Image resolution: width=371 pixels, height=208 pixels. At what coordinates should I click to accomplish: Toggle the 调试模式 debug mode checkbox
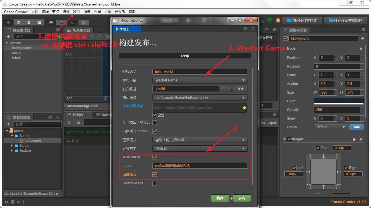(155, 174)
